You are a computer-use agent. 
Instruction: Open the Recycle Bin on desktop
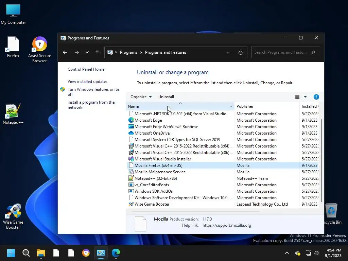(x=332, y=214)
